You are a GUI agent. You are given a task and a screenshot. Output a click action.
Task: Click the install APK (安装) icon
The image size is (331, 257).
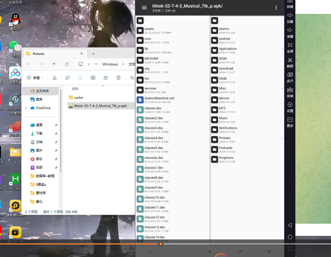point(290,90)
